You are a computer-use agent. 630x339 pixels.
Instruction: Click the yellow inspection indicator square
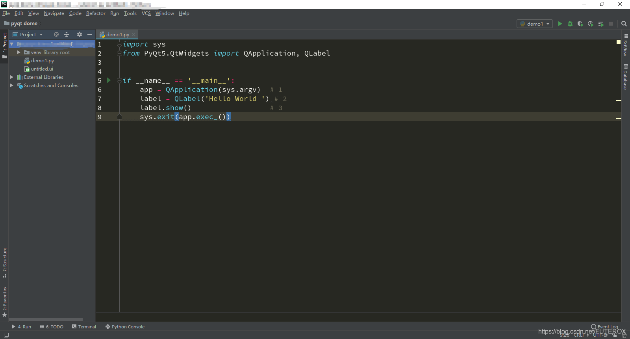click(x=619, y=42)
